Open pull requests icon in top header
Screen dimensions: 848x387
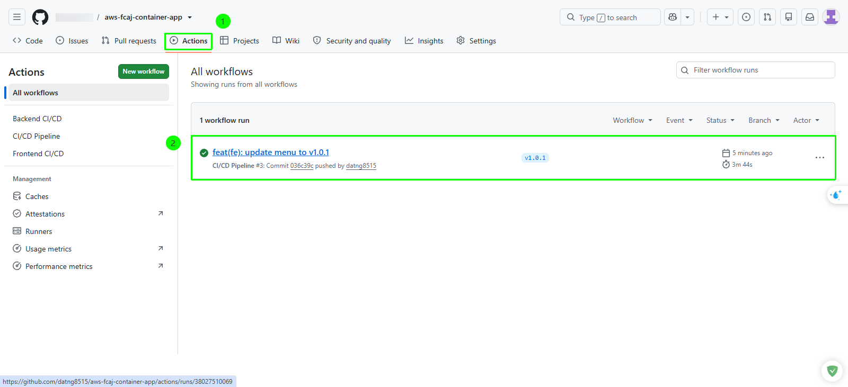click(767, 17)
